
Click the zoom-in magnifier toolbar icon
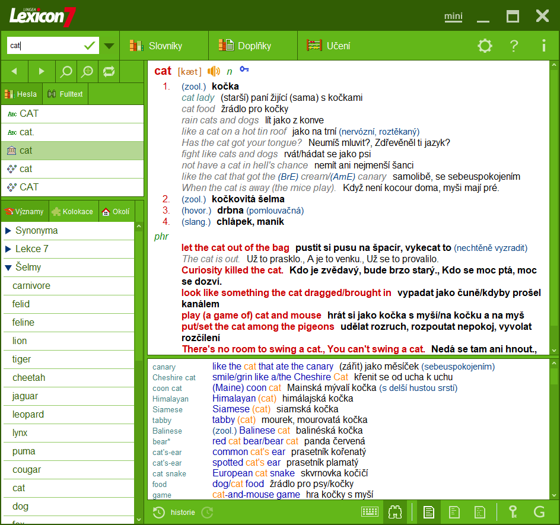[87, 71]
